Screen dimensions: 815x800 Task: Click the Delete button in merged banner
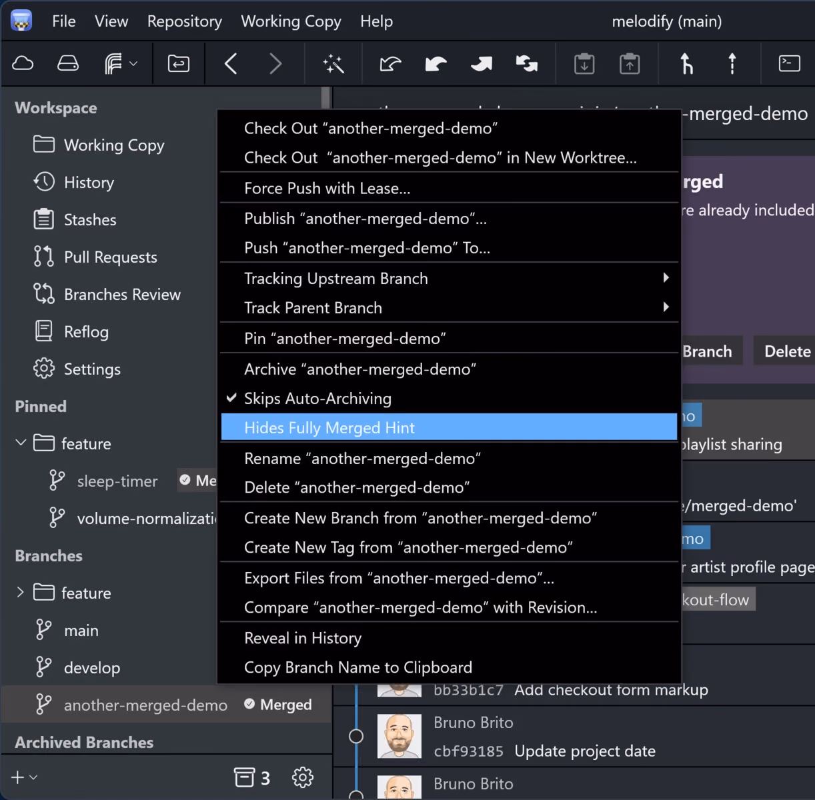click(x=786, y=351)
